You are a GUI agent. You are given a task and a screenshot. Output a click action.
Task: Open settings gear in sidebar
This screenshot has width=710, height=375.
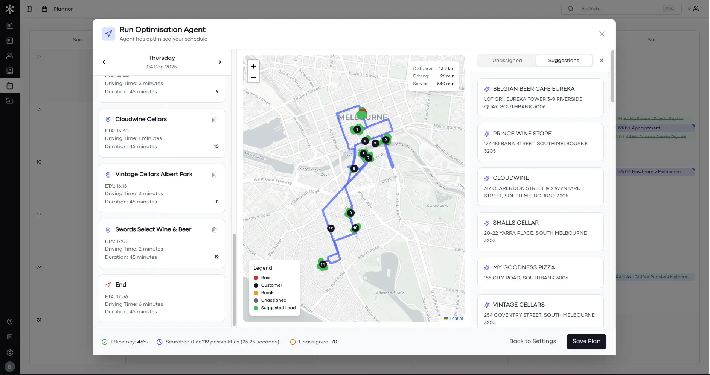(x=10, y=352)
